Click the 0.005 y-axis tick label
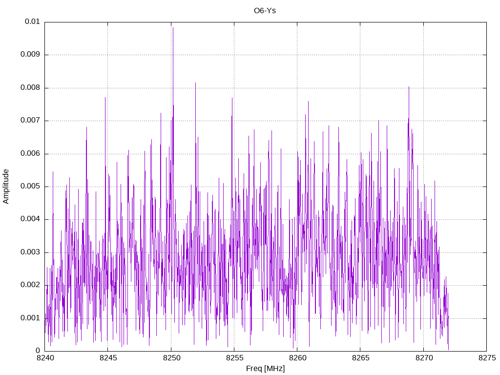The width and height of the screenshot is (500, 375). coord(30,187)
